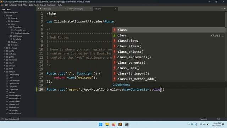
Task: Open webpack.mix.js in the sidebar
Action: (15, 113)
